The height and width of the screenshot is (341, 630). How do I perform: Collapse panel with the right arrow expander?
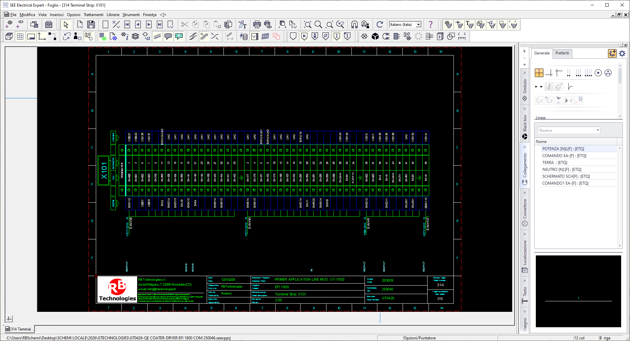coord(525,51)
